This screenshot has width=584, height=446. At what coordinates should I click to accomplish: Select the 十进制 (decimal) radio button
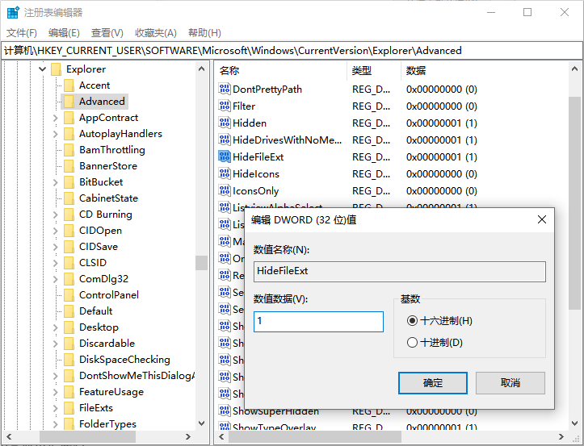tap(413, 343)
